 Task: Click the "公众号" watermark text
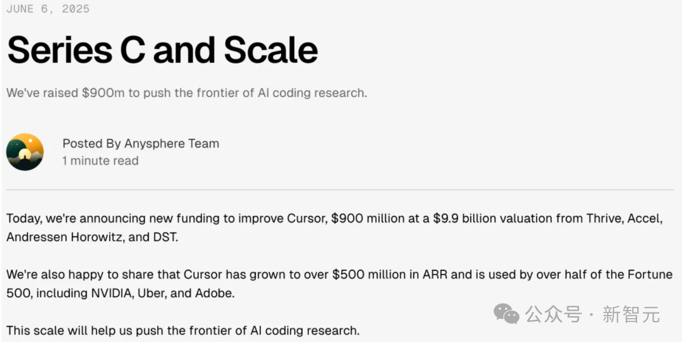click(x=553, y=314)
